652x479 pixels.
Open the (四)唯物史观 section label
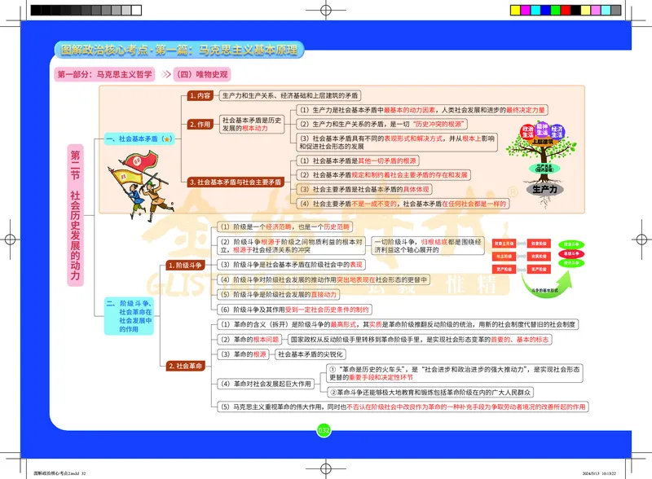pos(202,74)
